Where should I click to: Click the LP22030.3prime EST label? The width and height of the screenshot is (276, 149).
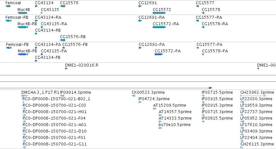point(256,99)
